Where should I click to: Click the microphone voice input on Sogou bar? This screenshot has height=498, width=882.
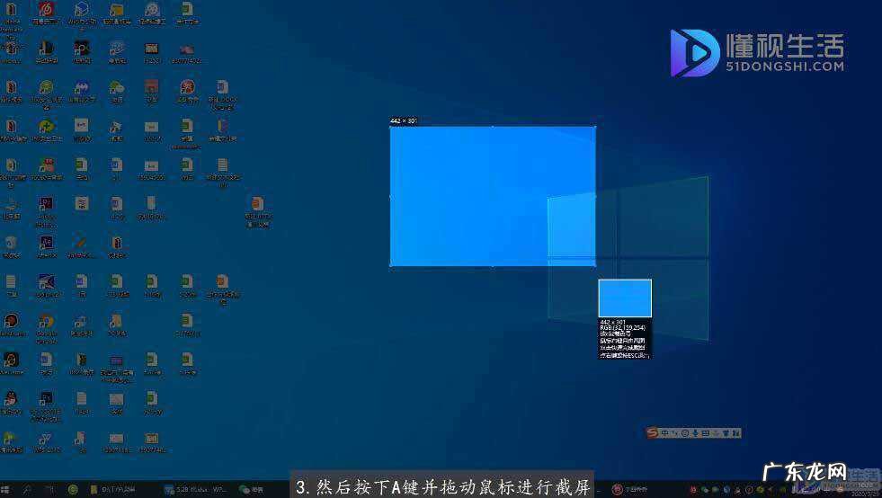[x=695, y=432]
